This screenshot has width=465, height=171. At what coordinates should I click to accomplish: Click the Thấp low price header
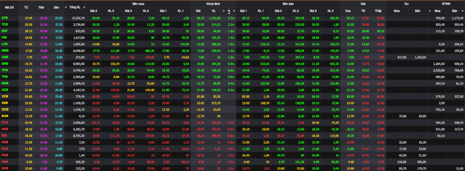(378, 11)
